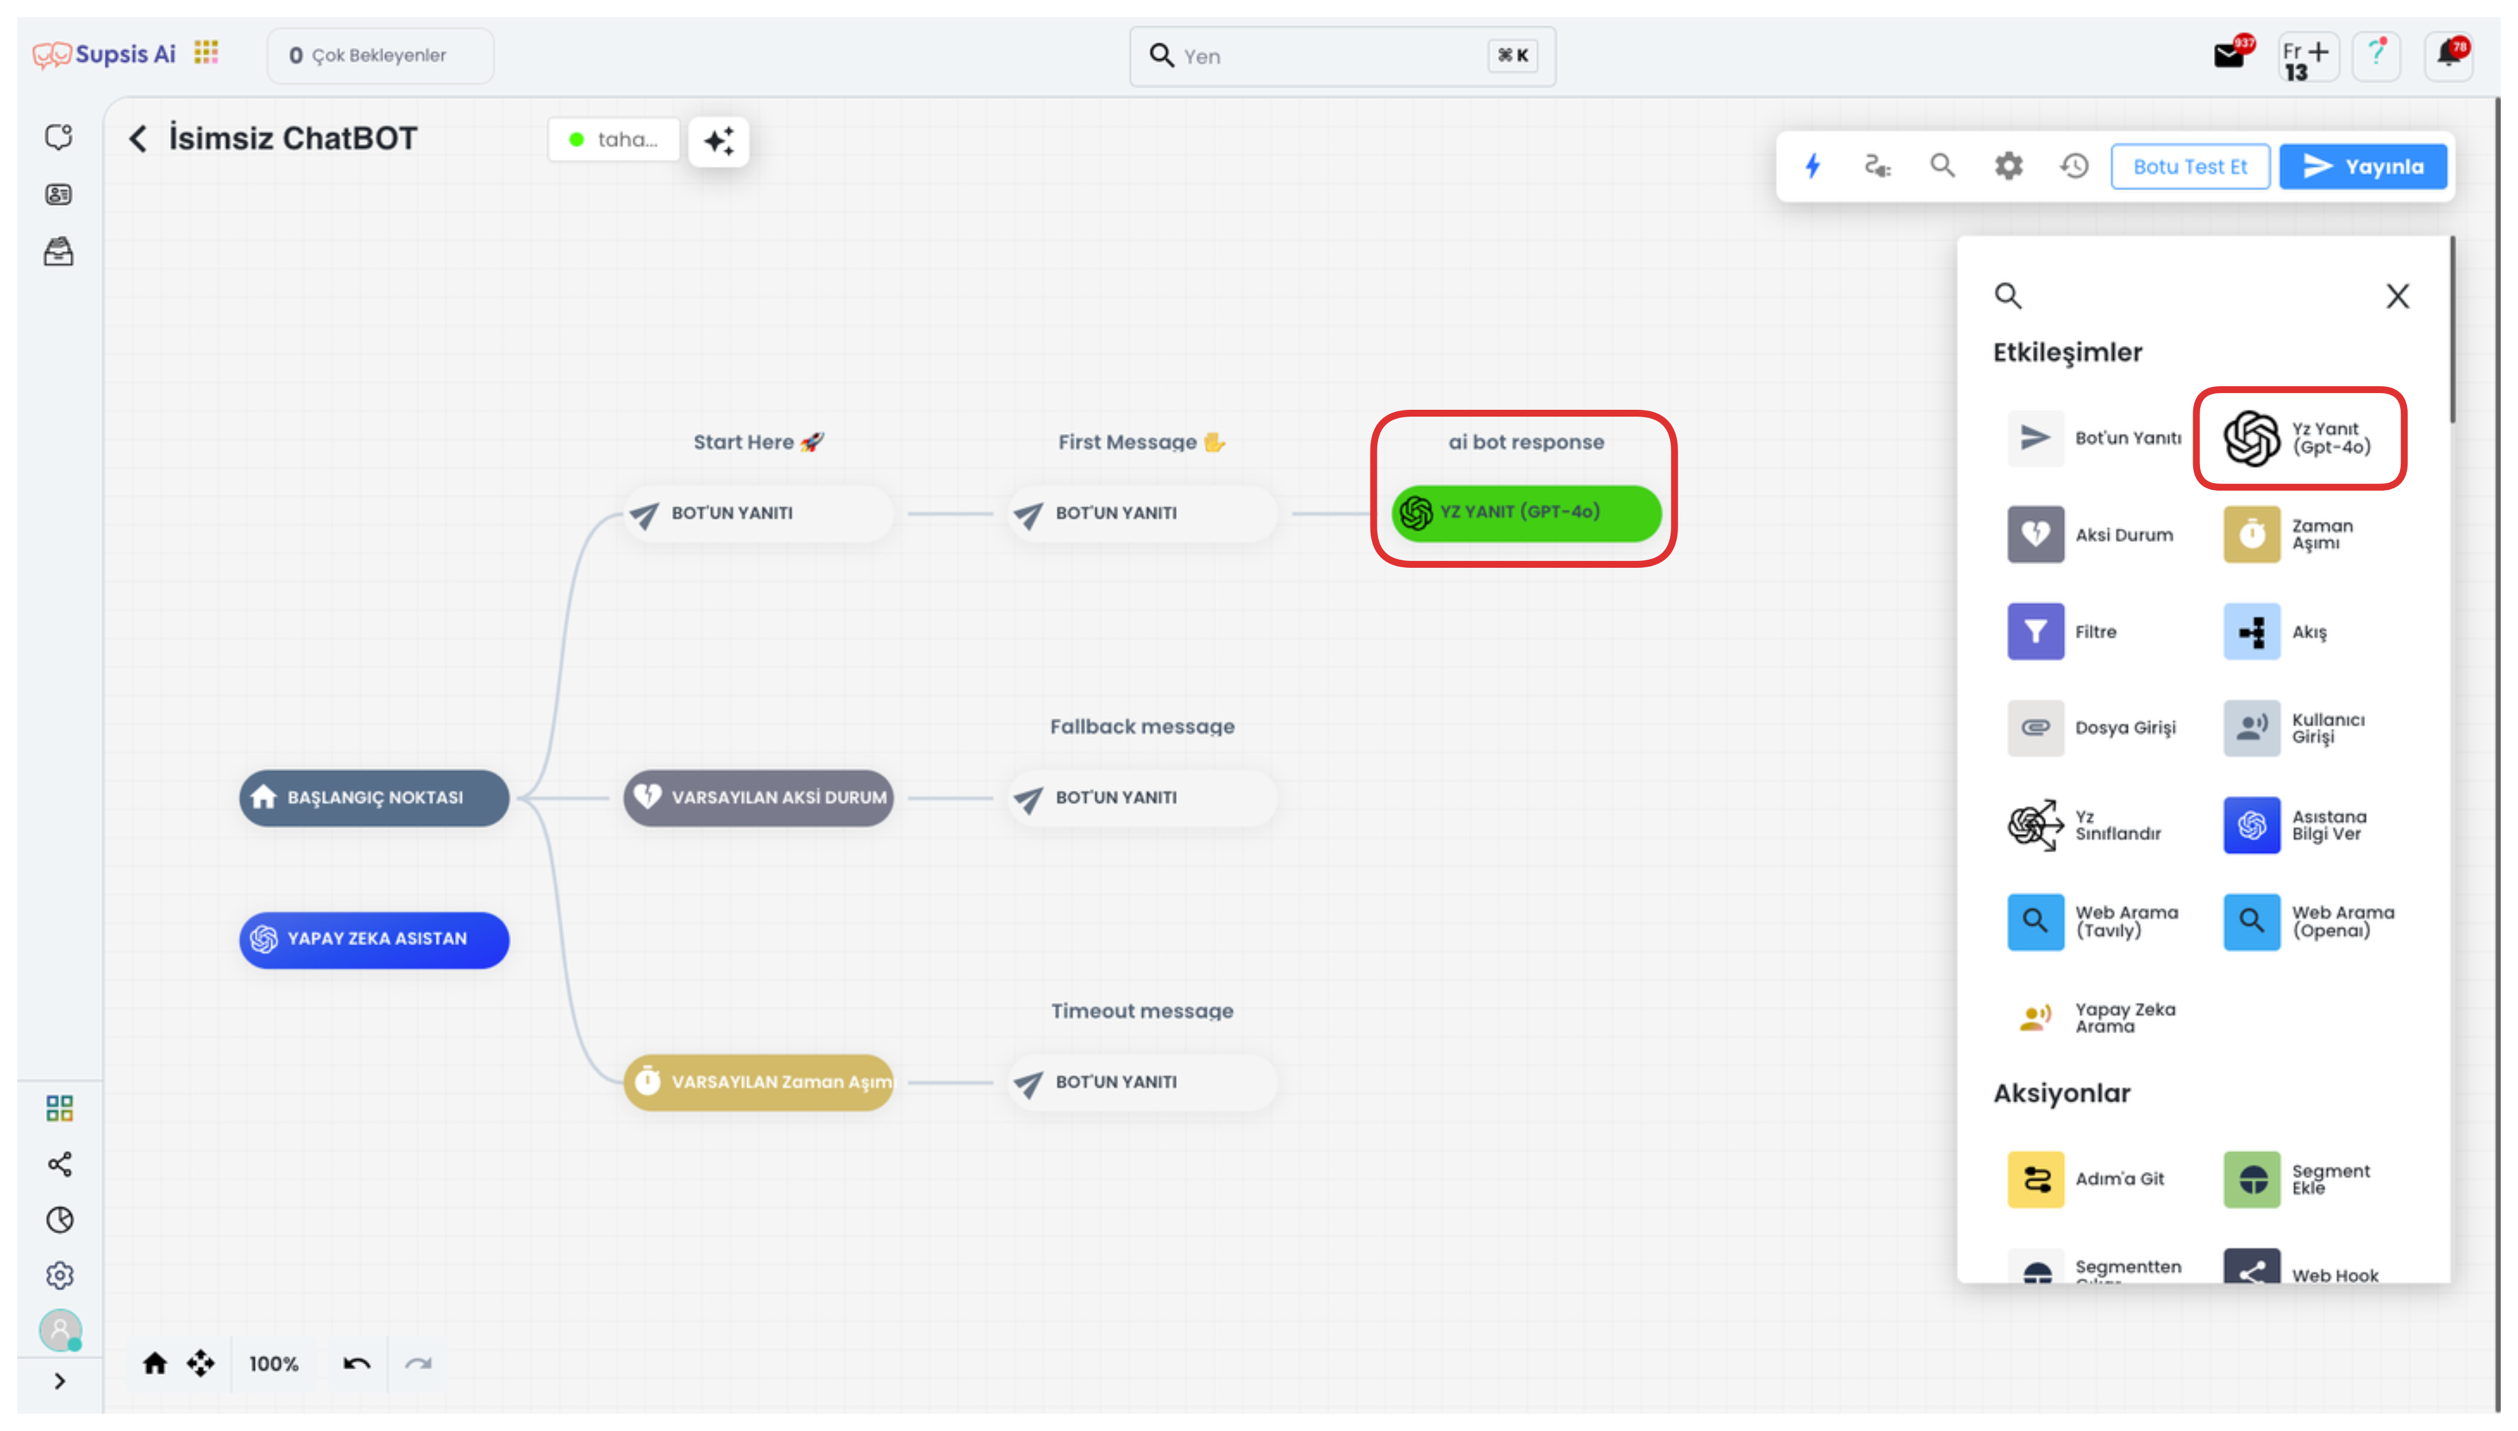Select BAŞLANGIÇ NOKTASI node

(x=374, y=798)
